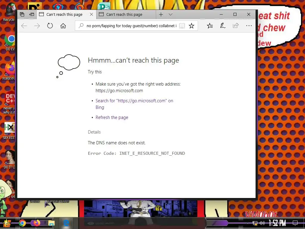Switch to second Can't reach this page tab
Image resolution: width=305 pixels, height=229 pixels.
point(126,14)
